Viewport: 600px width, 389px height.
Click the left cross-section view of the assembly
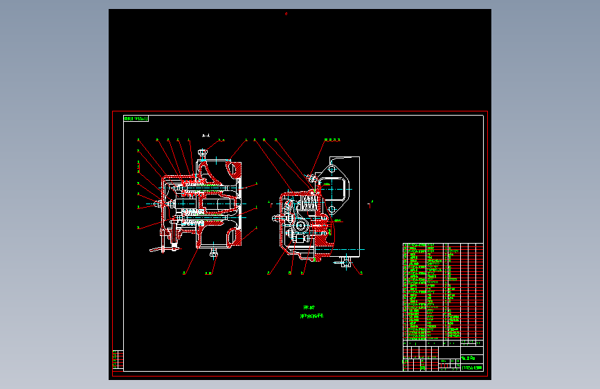pyautogui.click(x=197, y=202)
